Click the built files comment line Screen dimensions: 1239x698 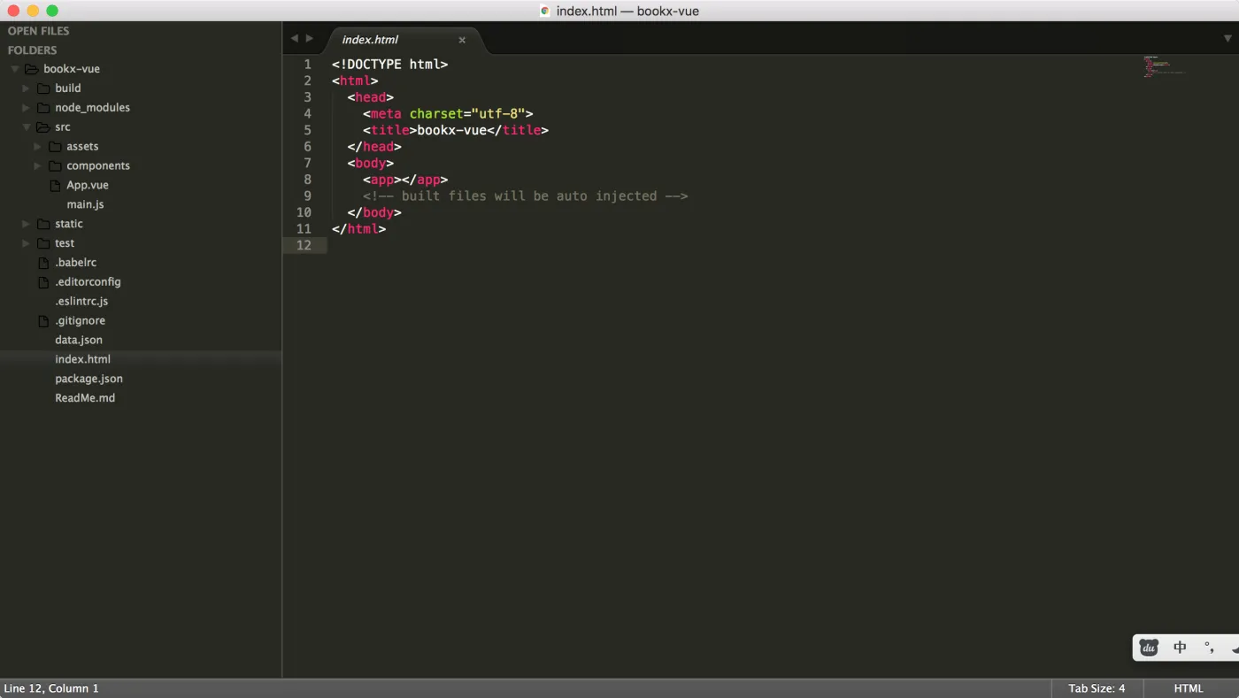[x=525, y=196]
